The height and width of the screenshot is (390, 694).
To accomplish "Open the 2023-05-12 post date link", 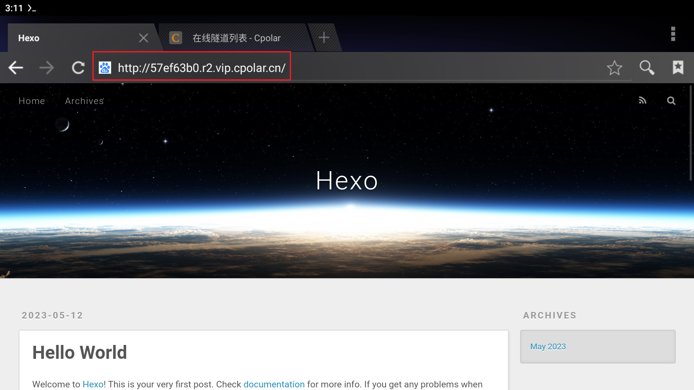I will click(x=52, y=315).
